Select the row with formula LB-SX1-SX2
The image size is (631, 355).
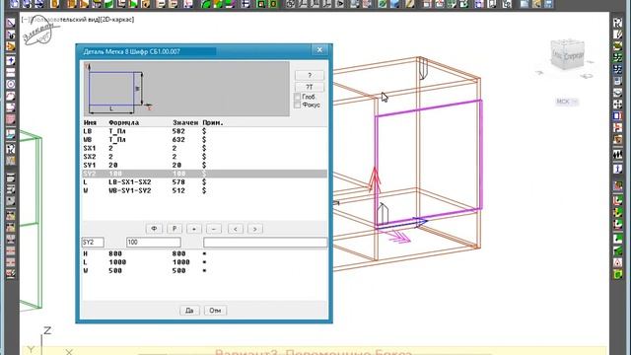[204, 181]
